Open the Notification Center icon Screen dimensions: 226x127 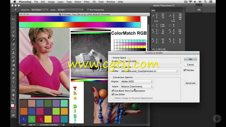(211, 2)
